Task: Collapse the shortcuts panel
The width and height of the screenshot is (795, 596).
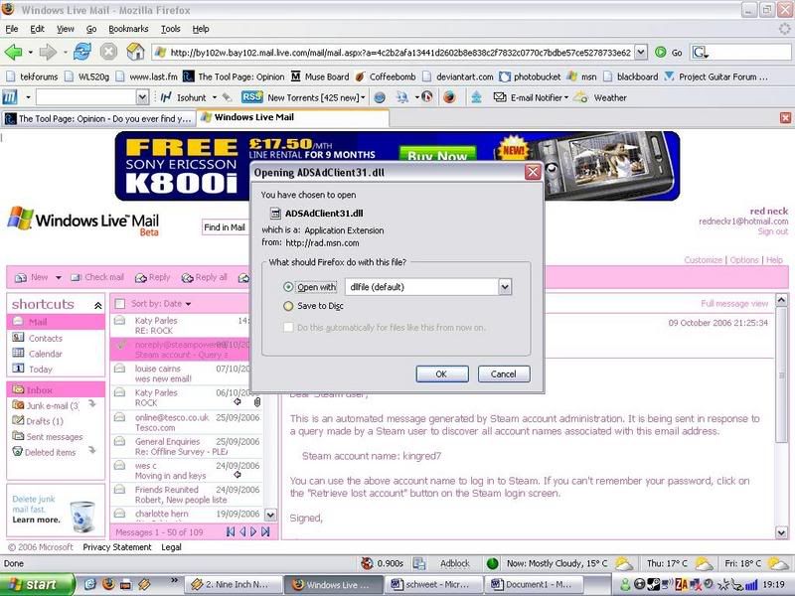Action: (x=97, y=305)
